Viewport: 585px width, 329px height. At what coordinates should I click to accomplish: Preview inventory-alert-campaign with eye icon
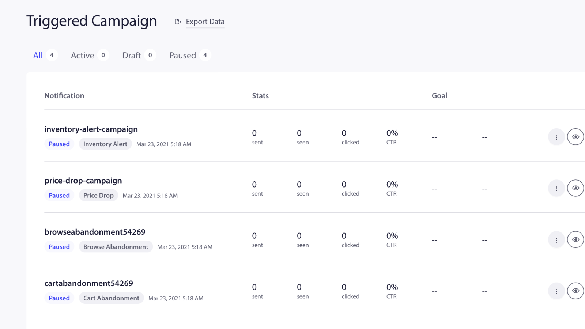(575, 137)
